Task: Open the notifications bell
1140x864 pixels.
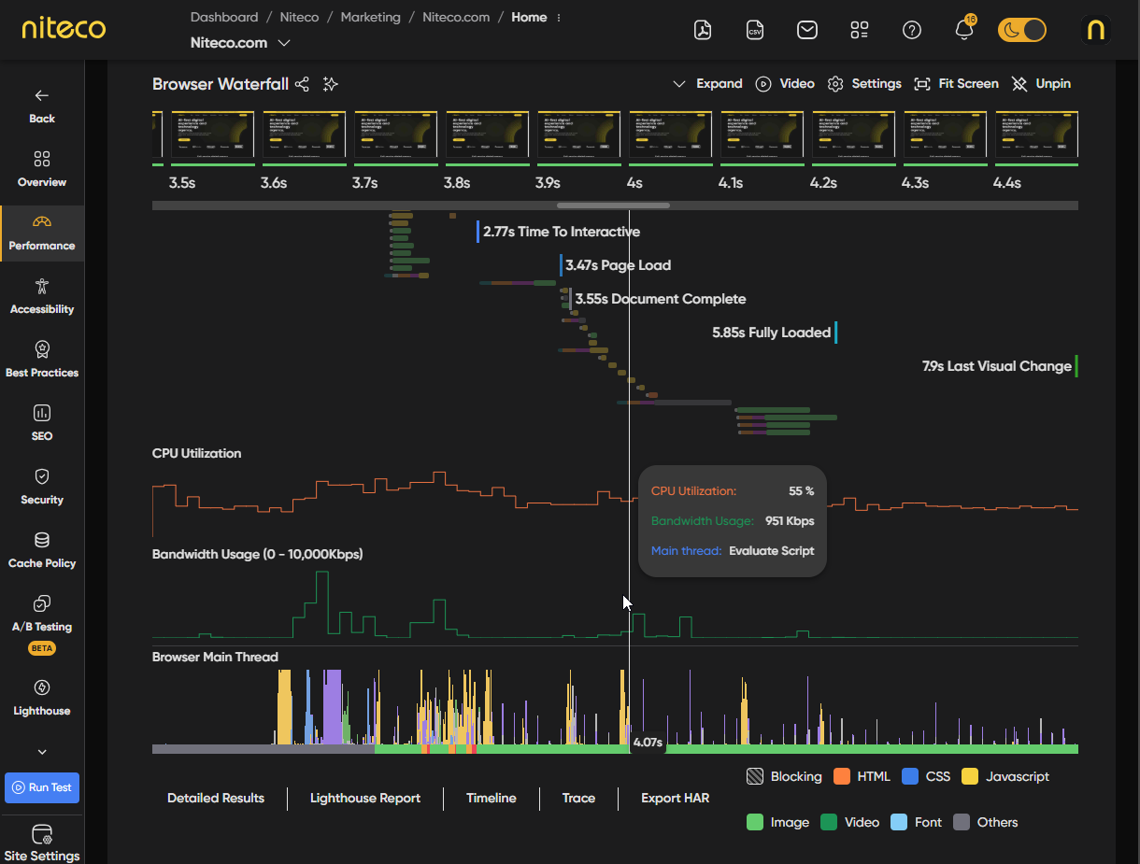Action: pos(964,30)
